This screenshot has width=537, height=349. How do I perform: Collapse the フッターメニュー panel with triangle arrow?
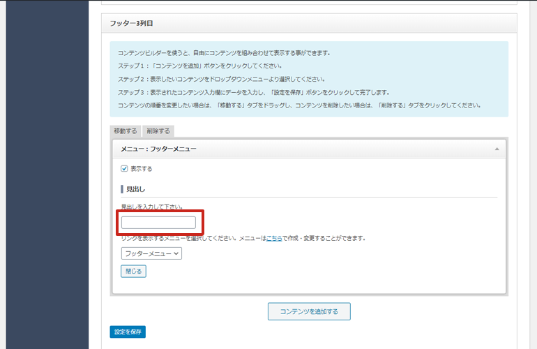click(497, 149)
